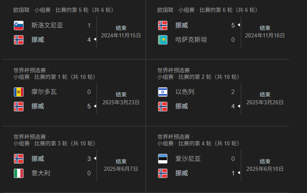The width and height of the screenshot is (307, 193).
Task: Click the Slovenia flag icon
Action: click(18, 25)
